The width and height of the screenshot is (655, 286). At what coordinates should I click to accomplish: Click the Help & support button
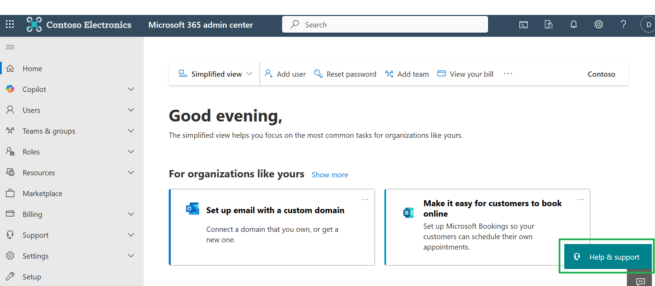coord(608,256)
